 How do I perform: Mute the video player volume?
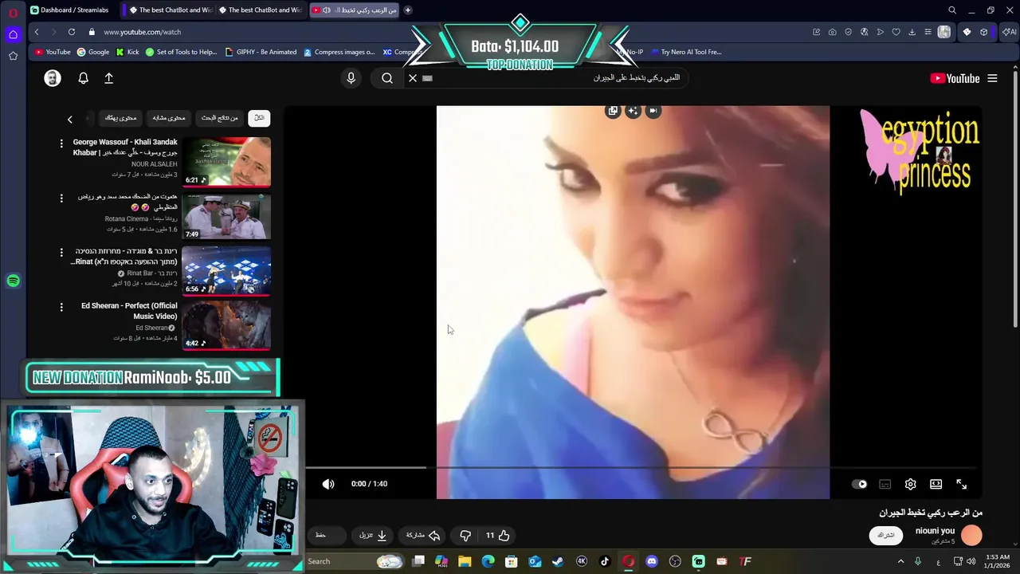click(328, 484)
